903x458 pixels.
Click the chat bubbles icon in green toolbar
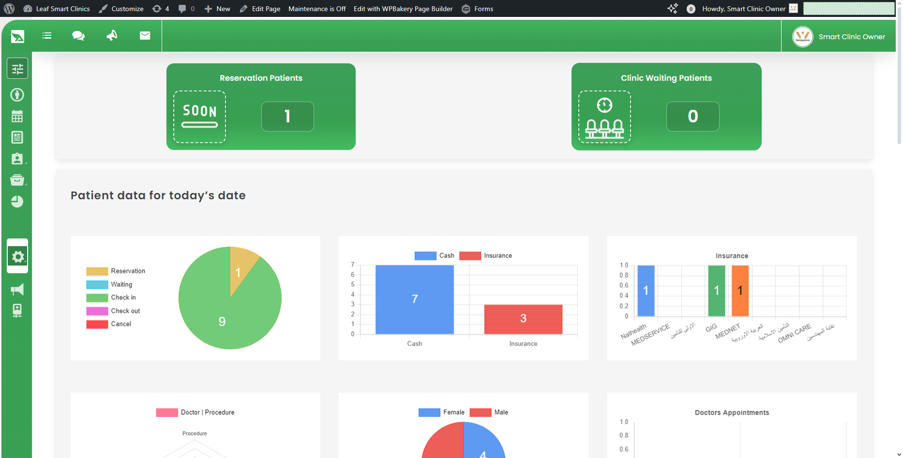coord(78,36)
